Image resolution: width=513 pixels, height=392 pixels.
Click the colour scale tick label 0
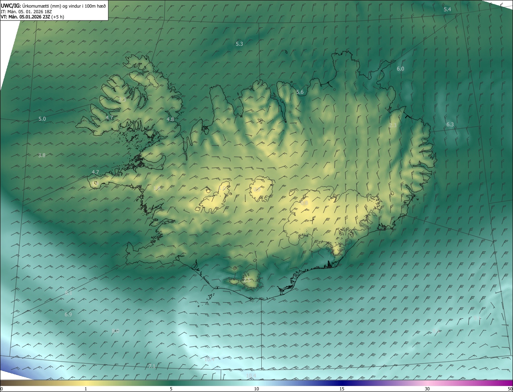pos(2,389)
